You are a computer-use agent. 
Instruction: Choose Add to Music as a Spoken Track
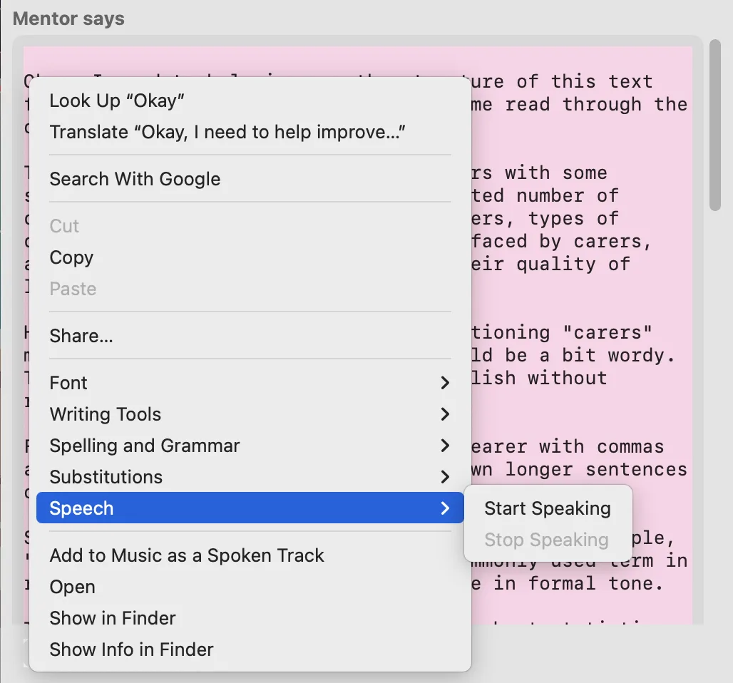coord(187,555)
